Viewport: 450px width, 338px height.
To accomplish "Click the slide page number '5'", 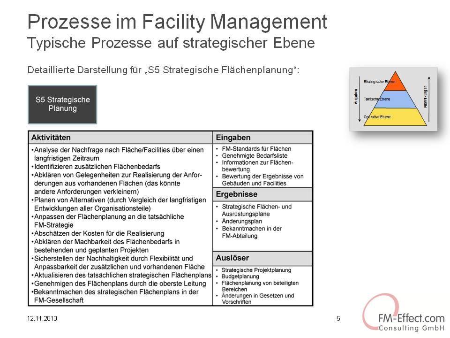I will (338, 318).
